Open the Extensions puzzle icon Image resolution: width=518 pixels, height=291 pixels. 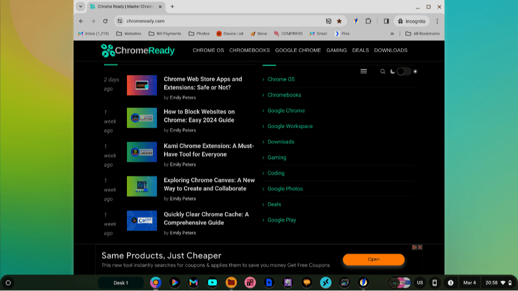point(368,21)
